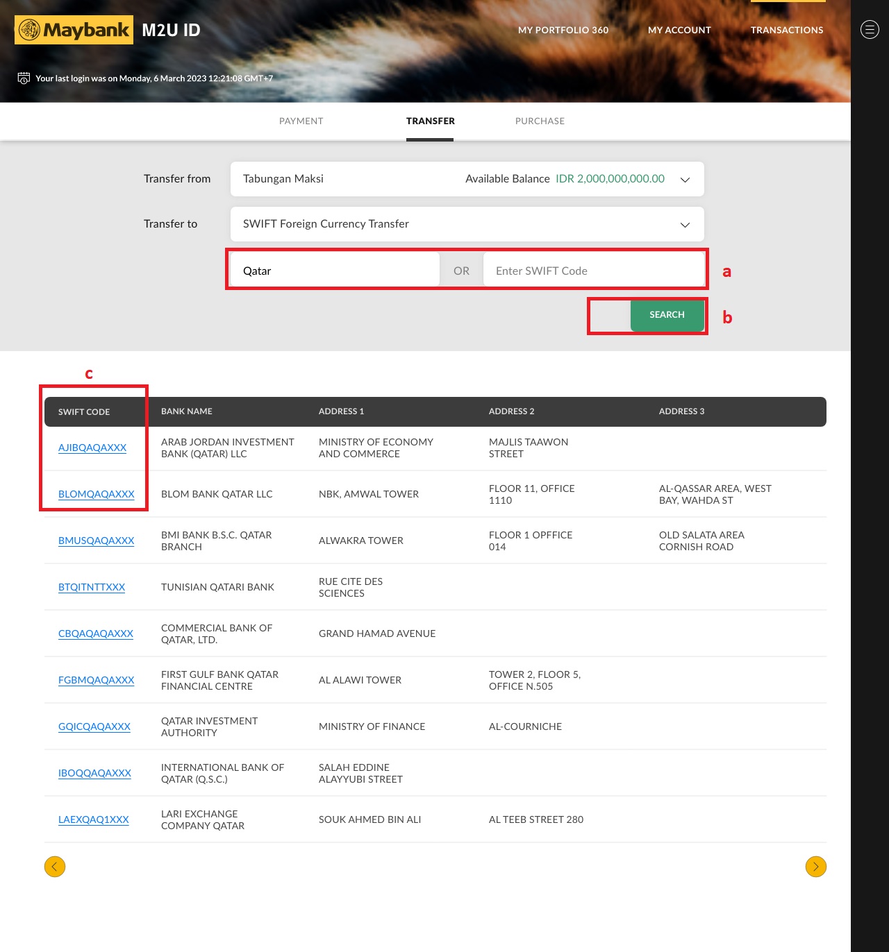Click the next page arrow below the table
889x952 pixels.
(x=816, y=867)
